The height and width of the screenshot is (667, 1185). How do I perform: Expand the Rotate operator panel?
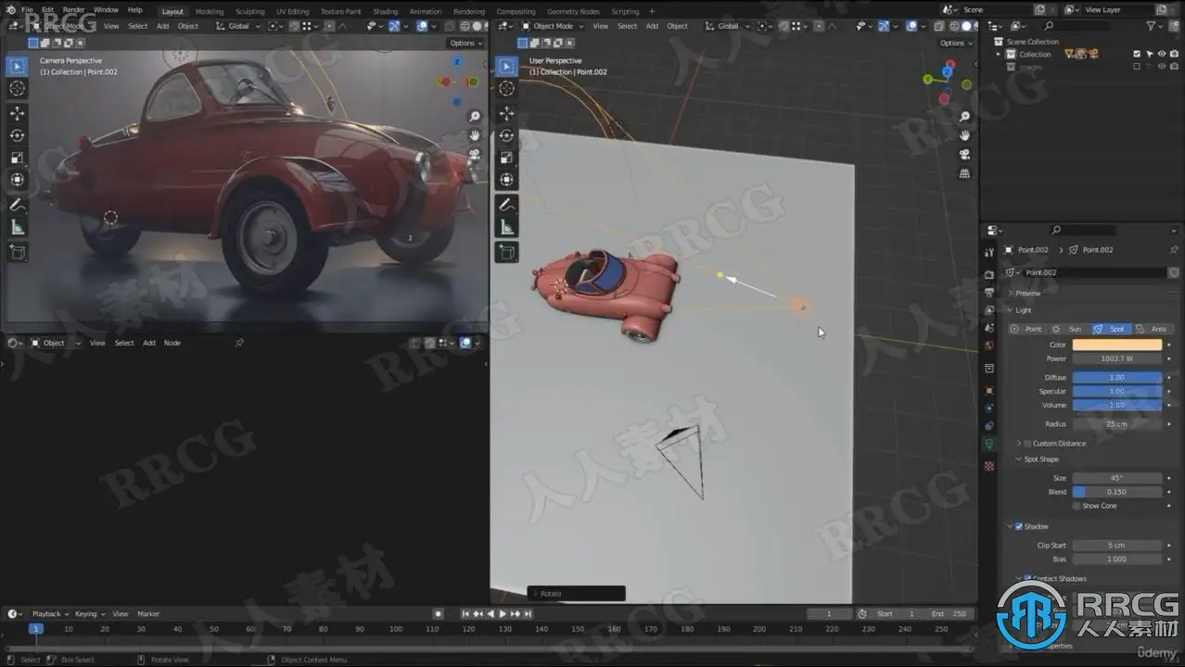(x=576, y=594)
